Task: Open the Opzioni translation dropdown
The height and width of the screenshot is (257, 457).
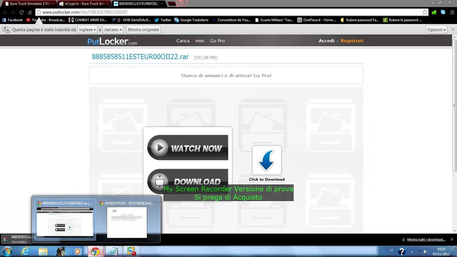Action: (437, 30)
